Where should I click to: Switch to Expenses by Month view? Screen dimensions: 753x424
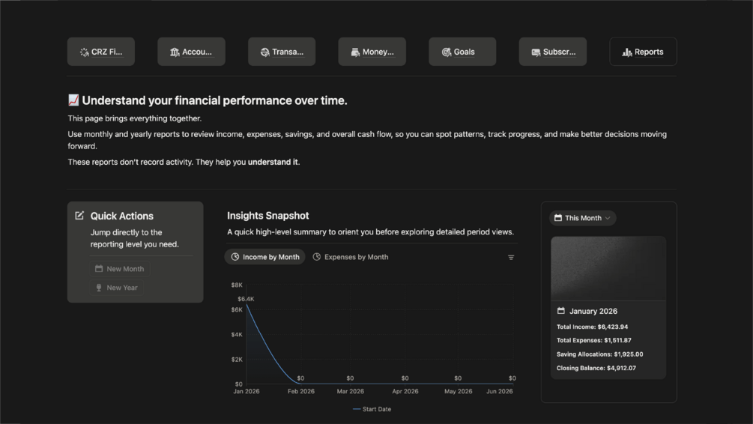tap(351, 257)
